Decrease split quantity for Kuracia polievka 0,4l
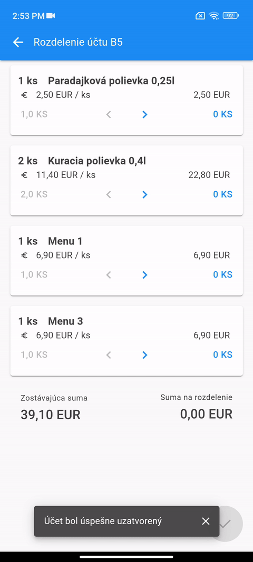 [109, 195]
